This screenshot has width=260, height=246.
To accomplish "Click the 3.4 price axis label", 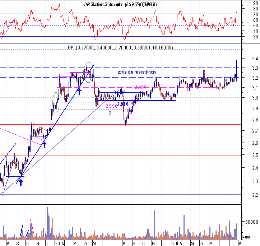I will [255, 59].
